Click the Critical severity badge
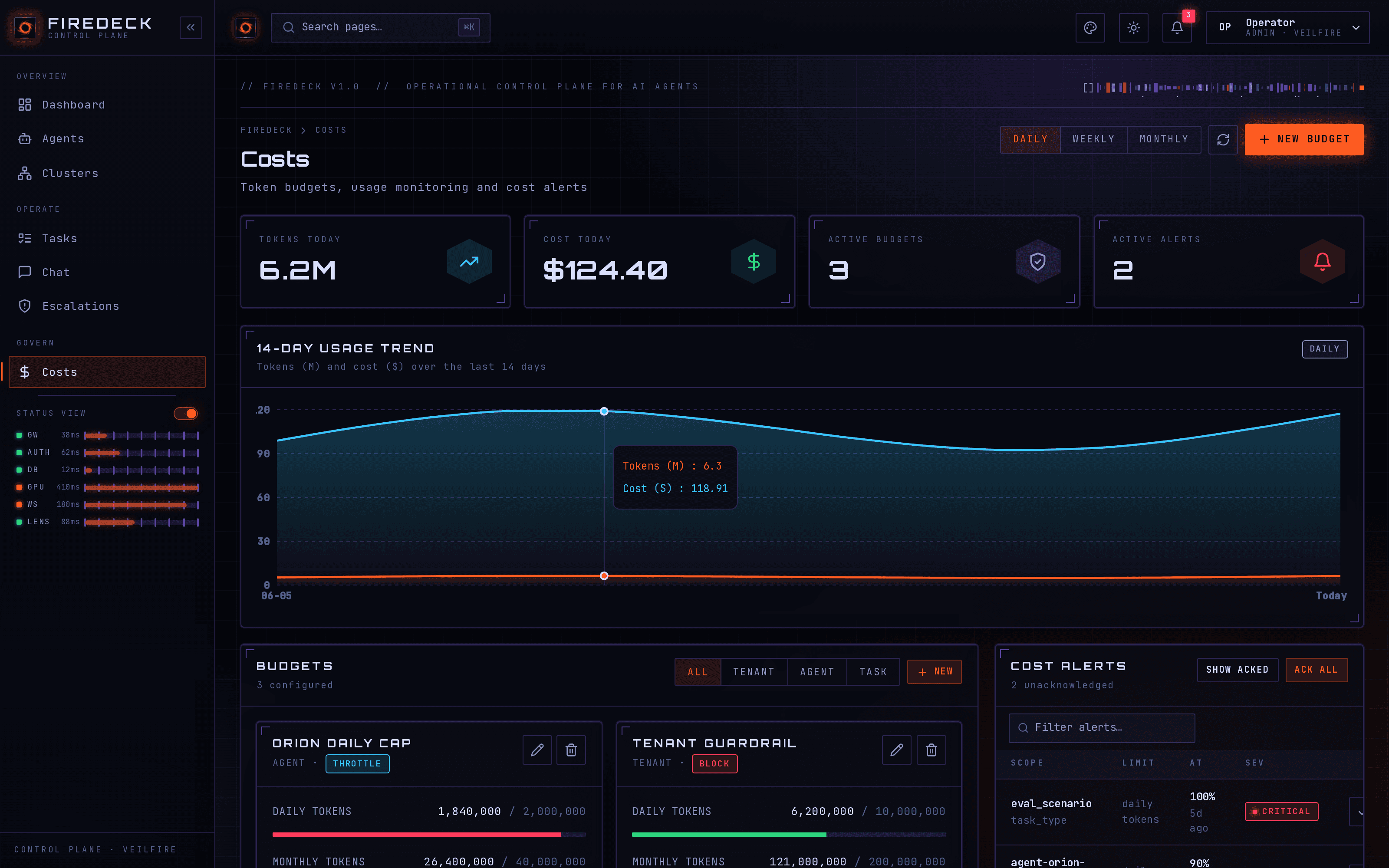The height and width of the screenshot is (868, 1389). point(1281,812)
